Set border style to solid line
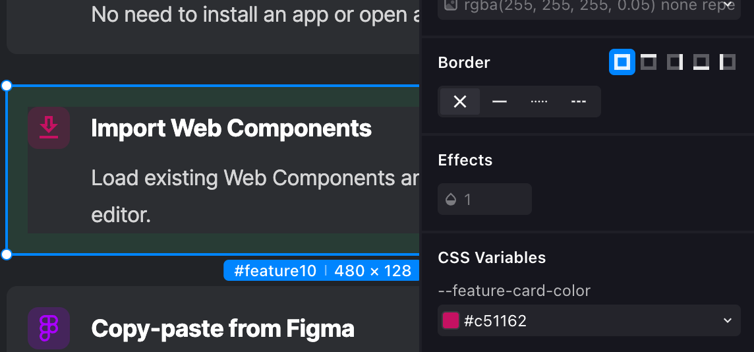 (x=500, y=102)
